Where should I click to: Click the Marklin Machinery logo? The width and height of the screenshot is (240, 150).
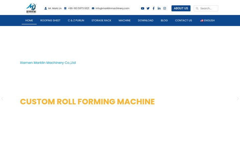pos(31,8)
